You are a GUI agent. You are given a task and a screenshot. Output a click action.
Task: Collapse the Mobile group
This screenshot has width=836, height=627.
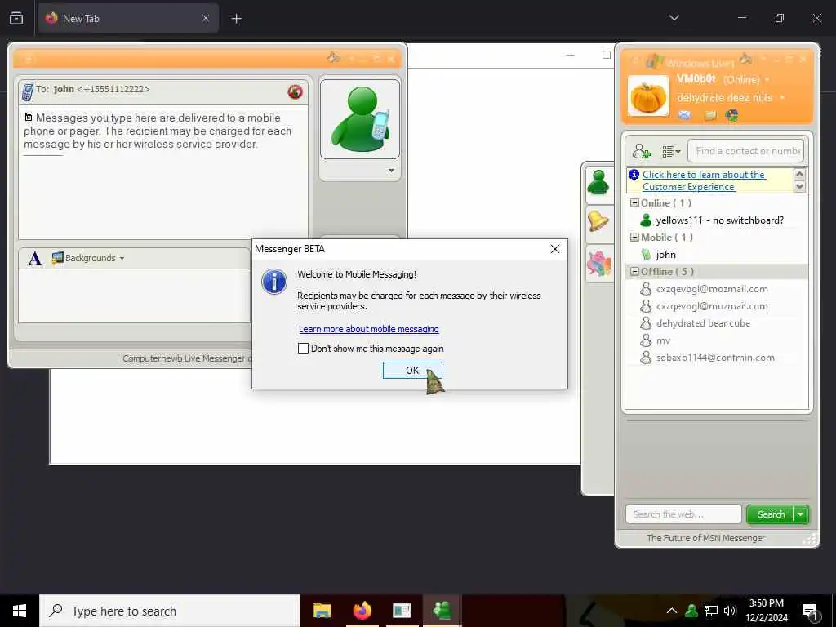pyautogui.click(x=634, y=238)
